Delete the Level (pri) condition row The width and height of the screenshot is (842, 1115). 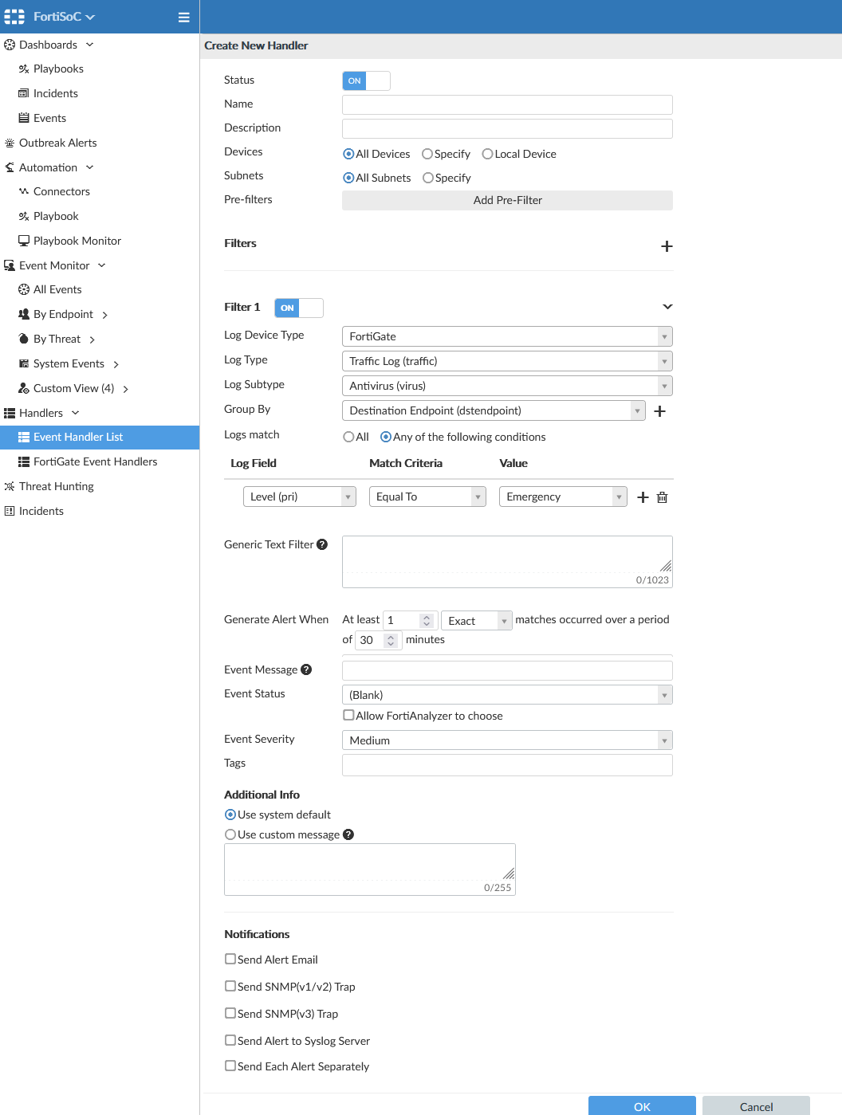(x=662, y=497)
